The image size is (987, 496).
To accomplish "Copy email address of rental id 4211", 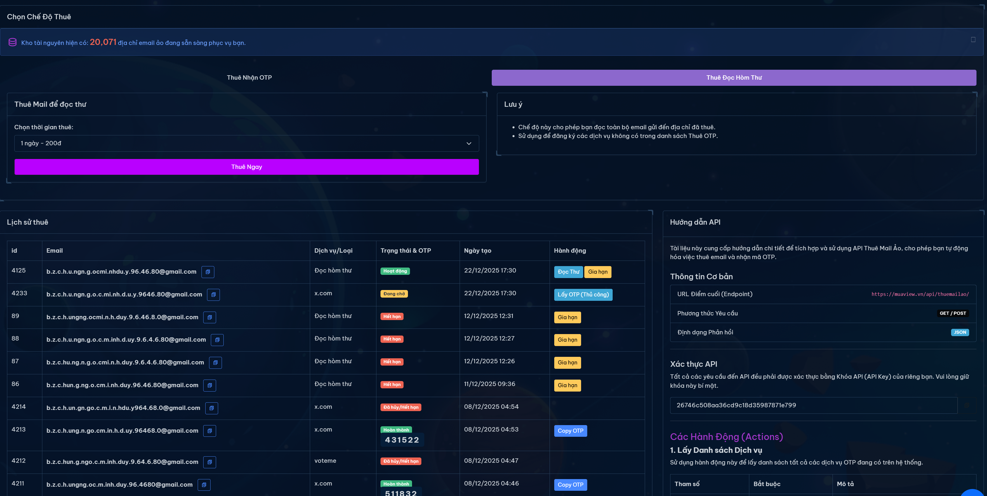I will tap(204, 485).
